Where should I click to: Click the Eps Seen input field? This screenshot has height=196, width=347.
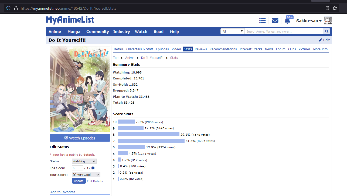[77, 168]
